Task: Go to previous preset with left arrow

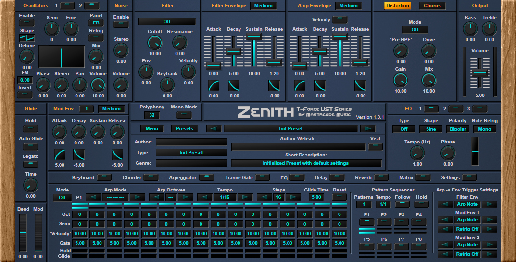Action: [214, 129]
